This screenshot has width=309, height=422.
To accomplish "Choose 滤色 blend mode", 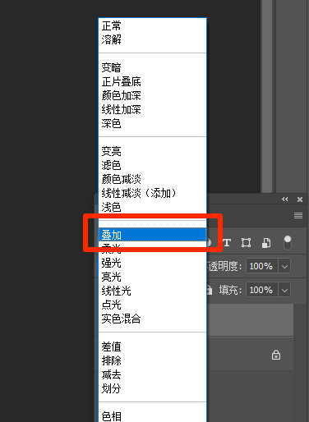I will click(x=152, y=165).
